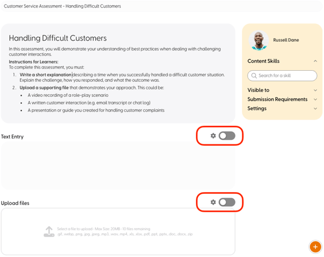The image size is (324, 257).
Task: Click the upload arrow icon
Action: pyautogui.click(x=49, y=231)
